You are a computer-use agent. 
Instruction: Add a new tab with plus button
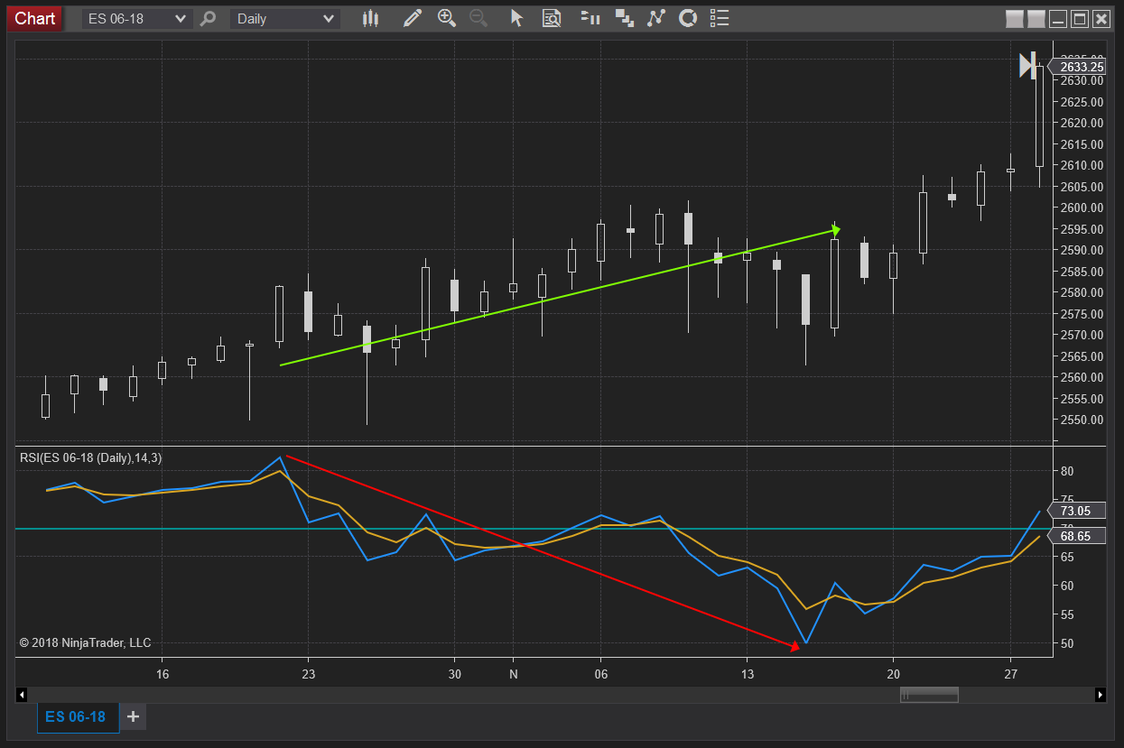134,717
